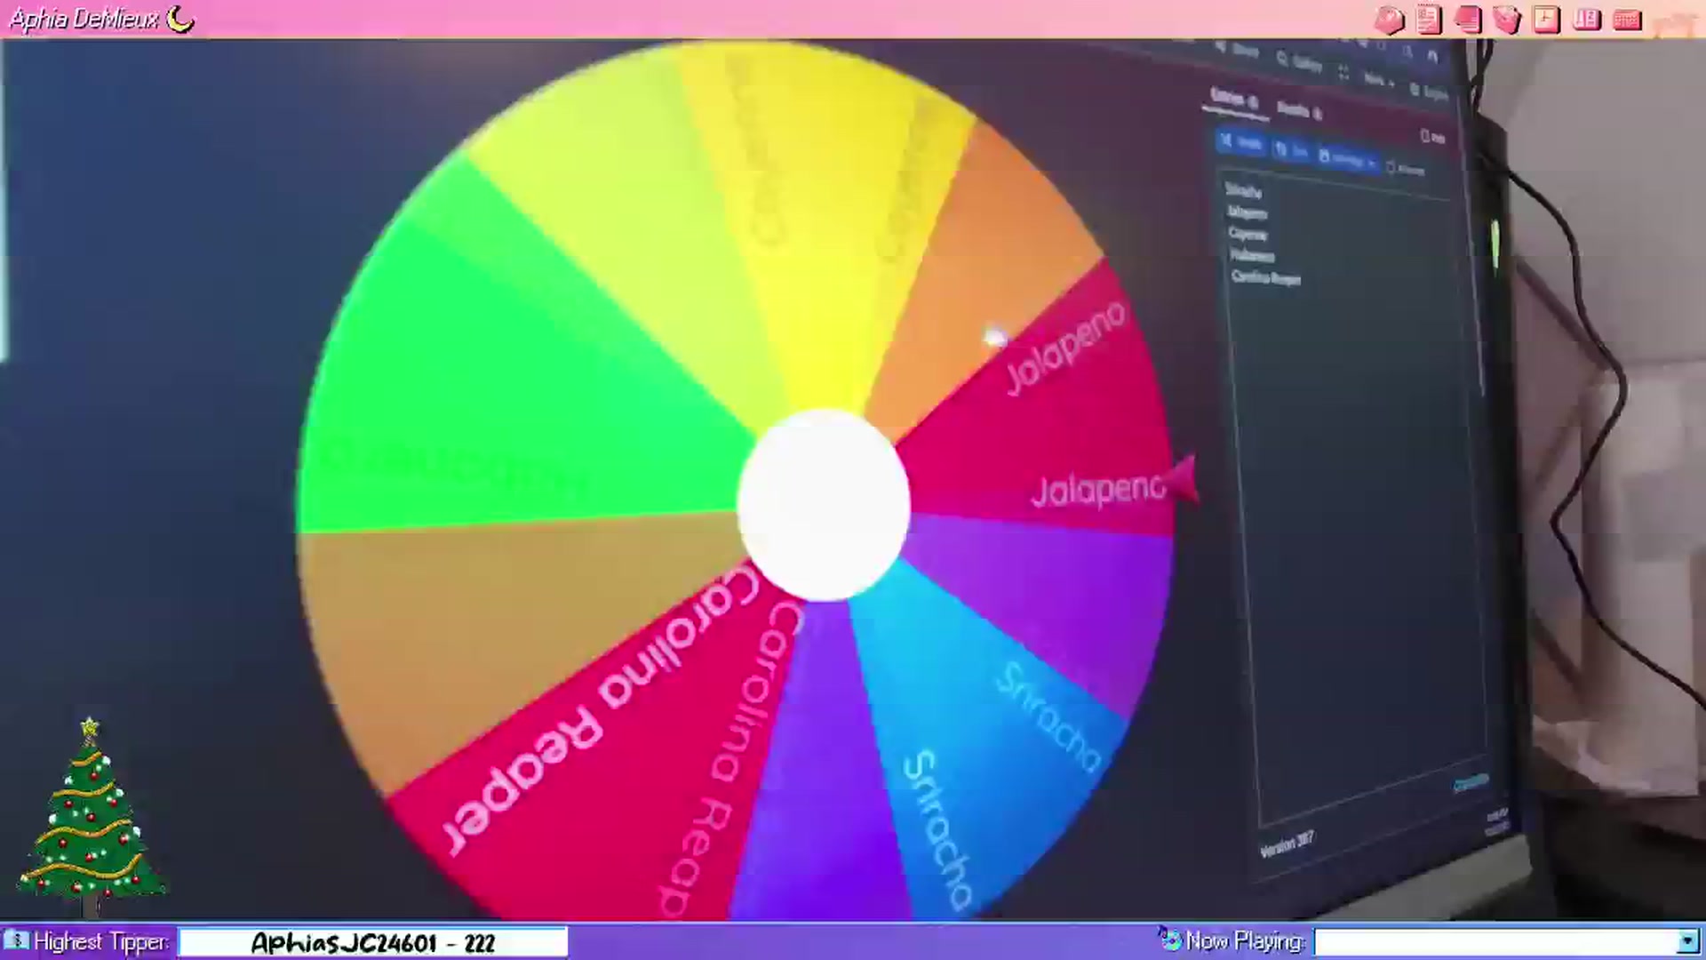Screen dimensions: 1706x960
Task: Click the pink gem icon in top bar
Action: 1390,20
